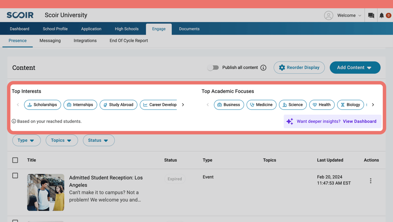Click the Reorder Display button
Image resolution: width=393 pixels, height=222 pixels.
[299, 67]
